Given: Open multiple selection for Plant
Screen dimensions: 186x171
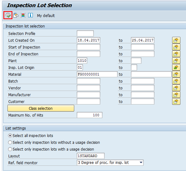Looking at the screenshot, I should click(x=176, y=61).
